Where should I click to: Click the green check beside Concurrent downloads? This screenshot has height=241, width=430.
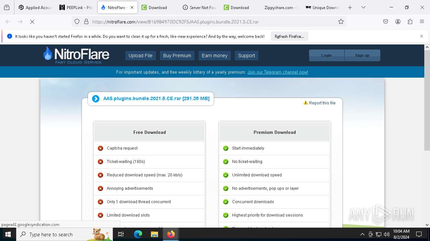tap(226, 202)
